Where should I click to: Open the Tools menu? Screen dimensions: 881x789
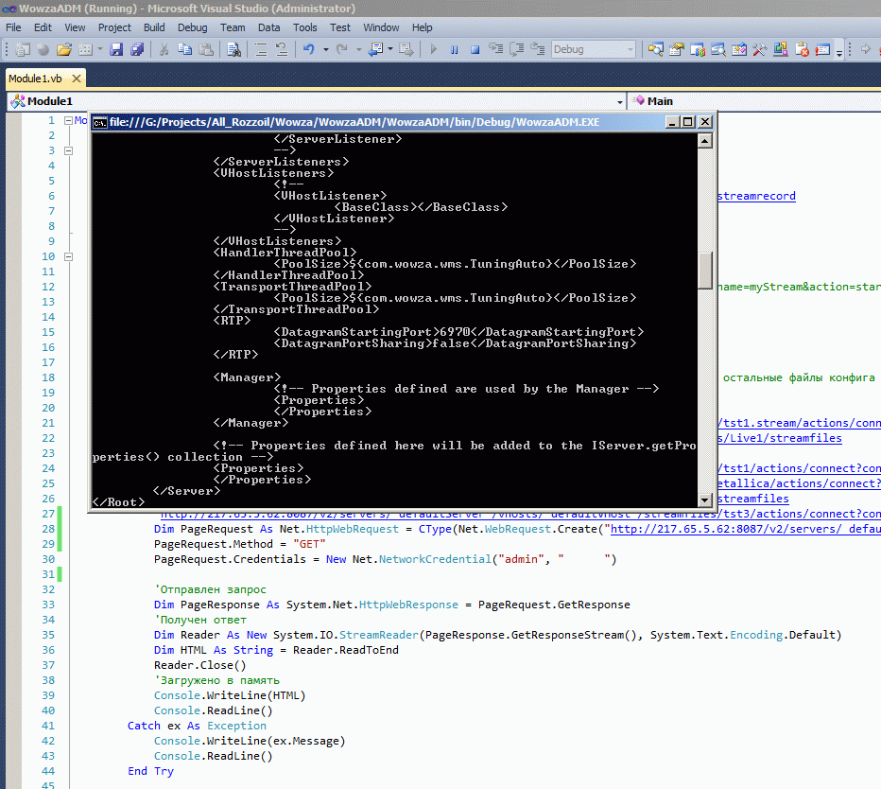tap(305, 27)
